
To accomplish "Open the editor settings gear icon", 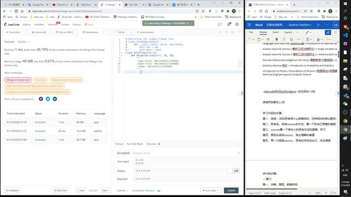I will [x=233, y=32].
